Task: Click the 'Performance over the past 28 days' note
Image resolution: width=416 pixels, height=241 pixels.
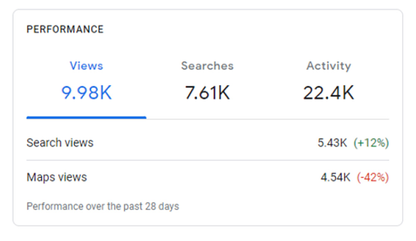Action: pos(102,206)
